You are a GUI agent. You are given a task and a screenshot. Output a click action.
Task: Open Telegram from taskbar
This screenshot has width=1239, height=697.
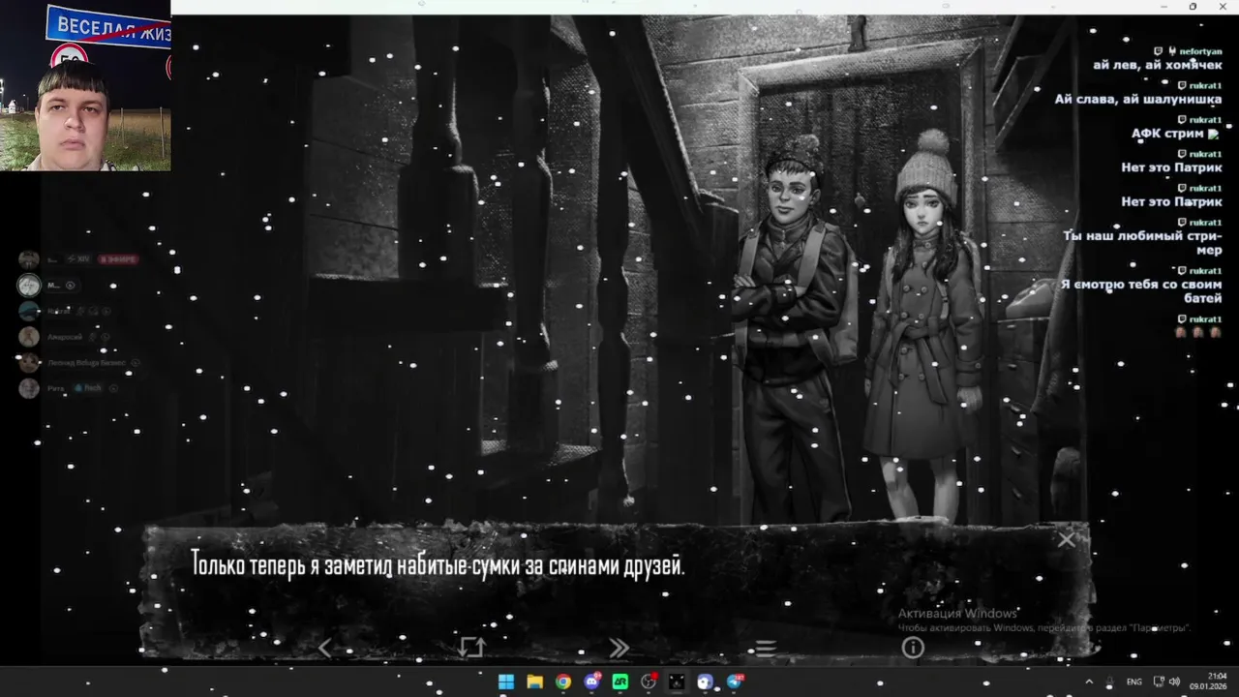point(735,682)
